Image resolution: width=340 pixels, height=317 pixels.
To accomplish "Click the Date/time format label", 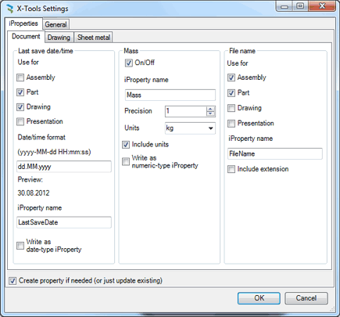I will [41, 138].
